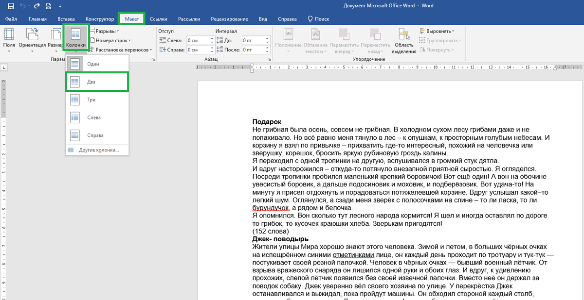
Task: Click the Переместить вперед button
Action: (x=344, y=40)
